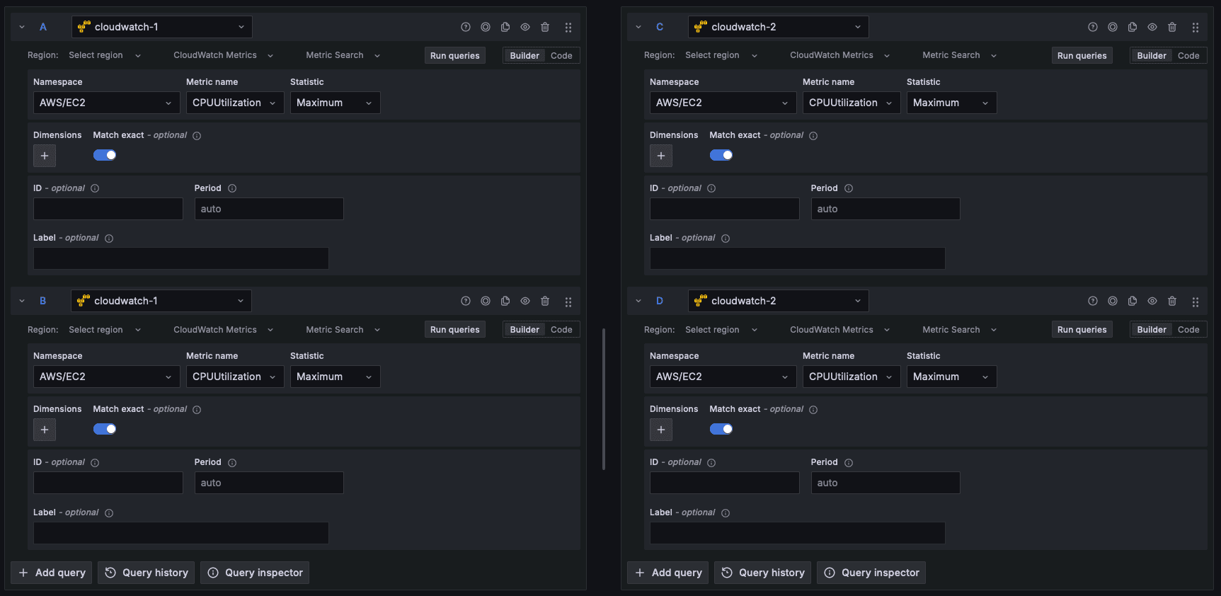Open help for query C

pos(1093,27)
